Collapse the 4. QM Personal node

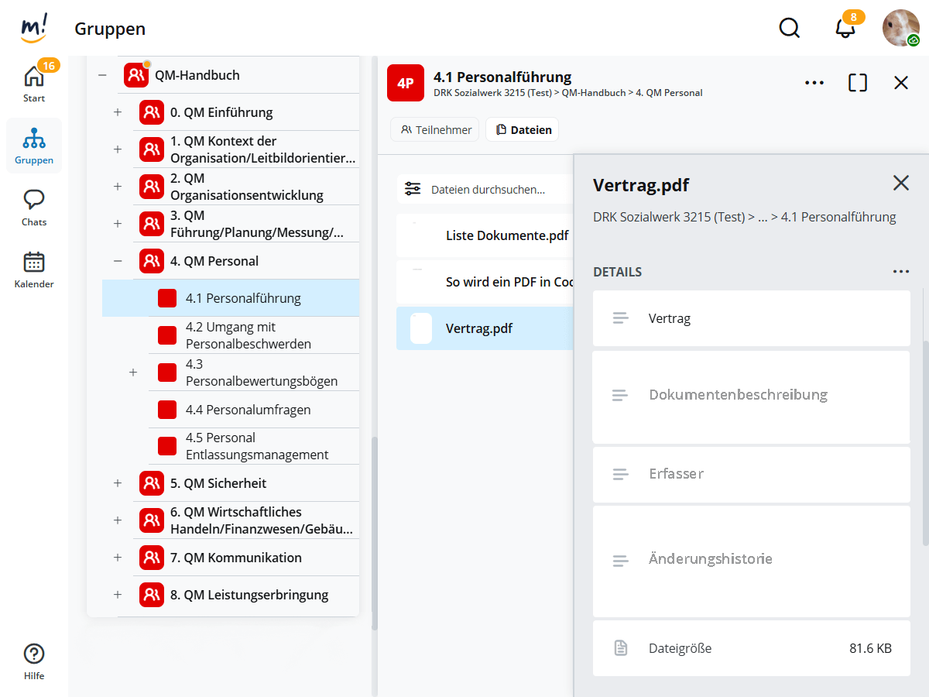pos(118,261)
